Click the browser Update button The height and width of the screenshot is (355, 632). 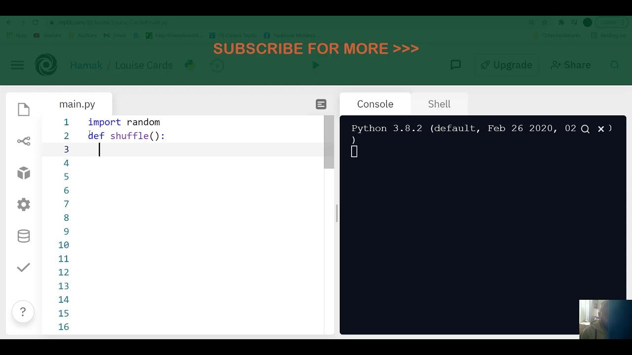click(611, 22)
